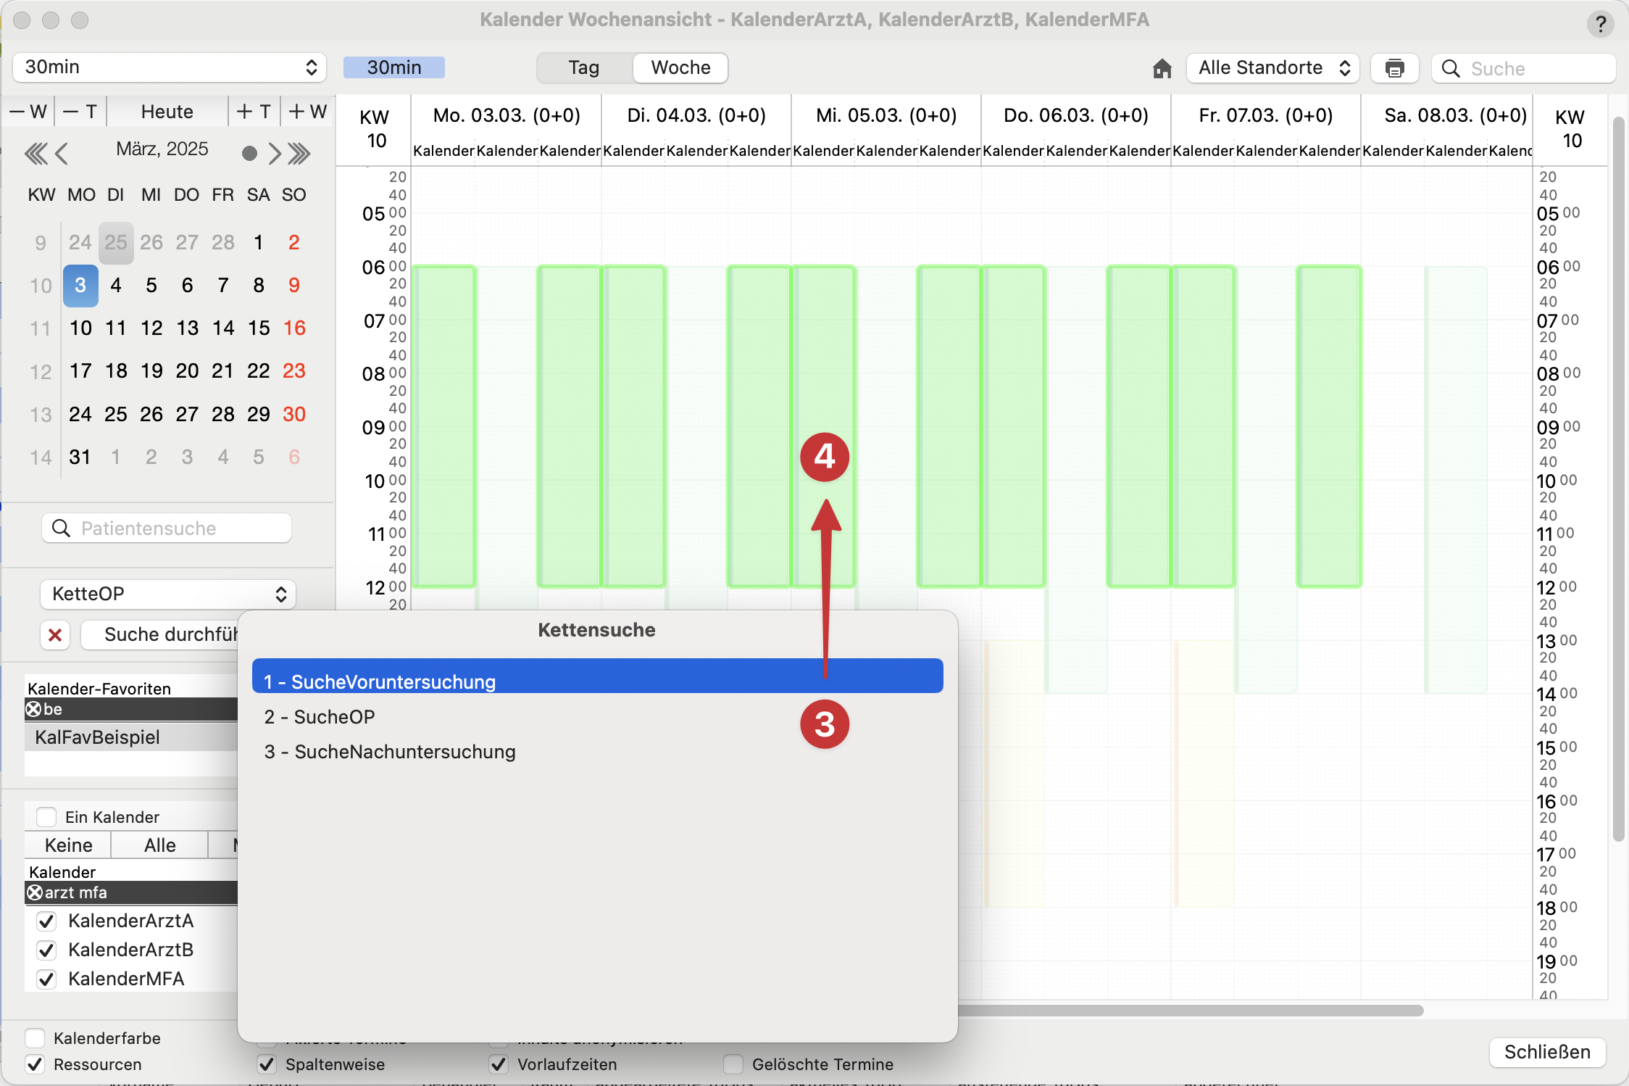Select '1 - SucheVoruntersuchung' in Kettensuche list
1629x1086 pixels.
[597, 681]
